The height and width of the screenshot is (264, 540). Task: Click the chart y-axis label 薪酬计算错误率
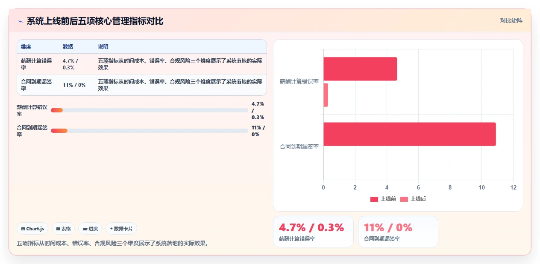pos(299,81)
